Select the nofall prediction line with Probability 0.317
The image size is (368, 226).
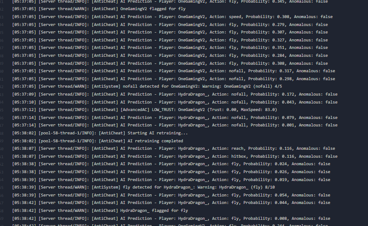174,71
